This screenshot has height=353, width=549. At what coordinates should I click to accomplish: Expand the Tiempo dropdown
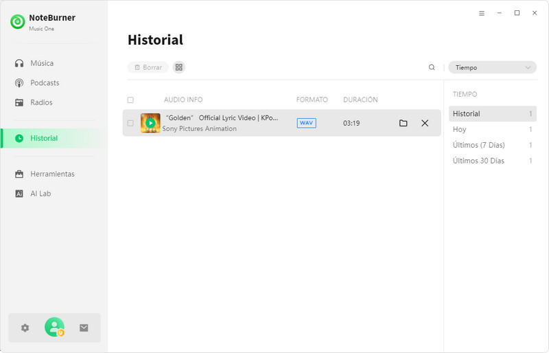[x=492, y=67]
